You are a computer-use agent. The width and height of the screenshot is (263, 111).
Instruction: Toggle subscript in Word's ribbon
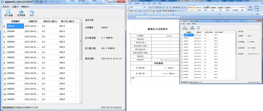click(142, 11)
